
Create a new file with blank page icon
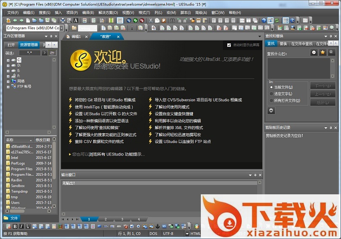28,21
